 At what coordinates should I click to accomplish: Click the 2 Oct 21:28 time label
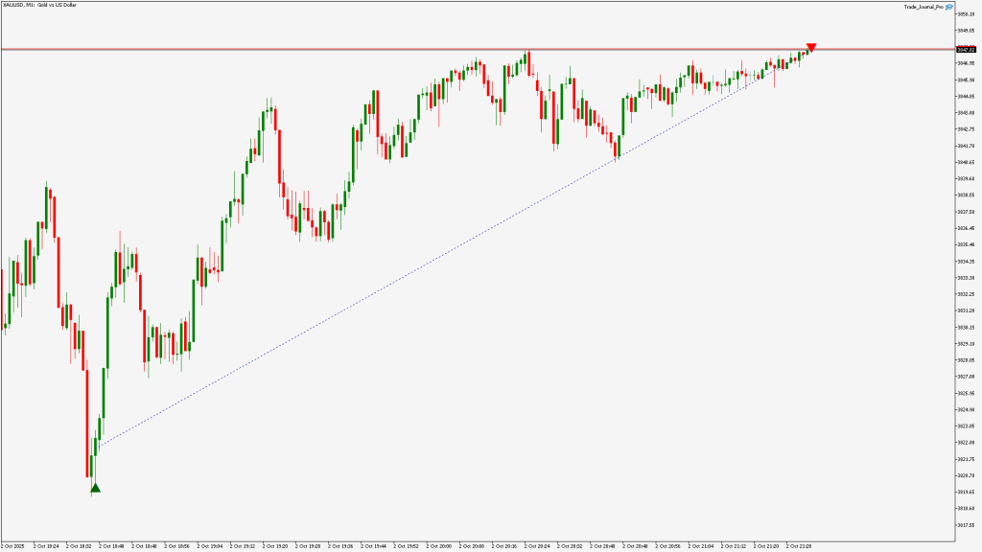click(800, 546)
